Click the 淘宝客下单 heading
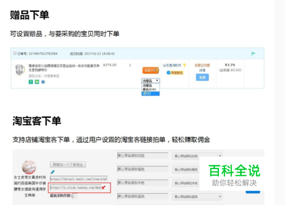 36,121
